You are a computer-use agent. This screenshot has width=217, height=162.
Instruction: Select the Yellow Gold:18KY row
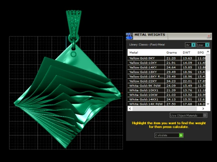tap(166, 72)
